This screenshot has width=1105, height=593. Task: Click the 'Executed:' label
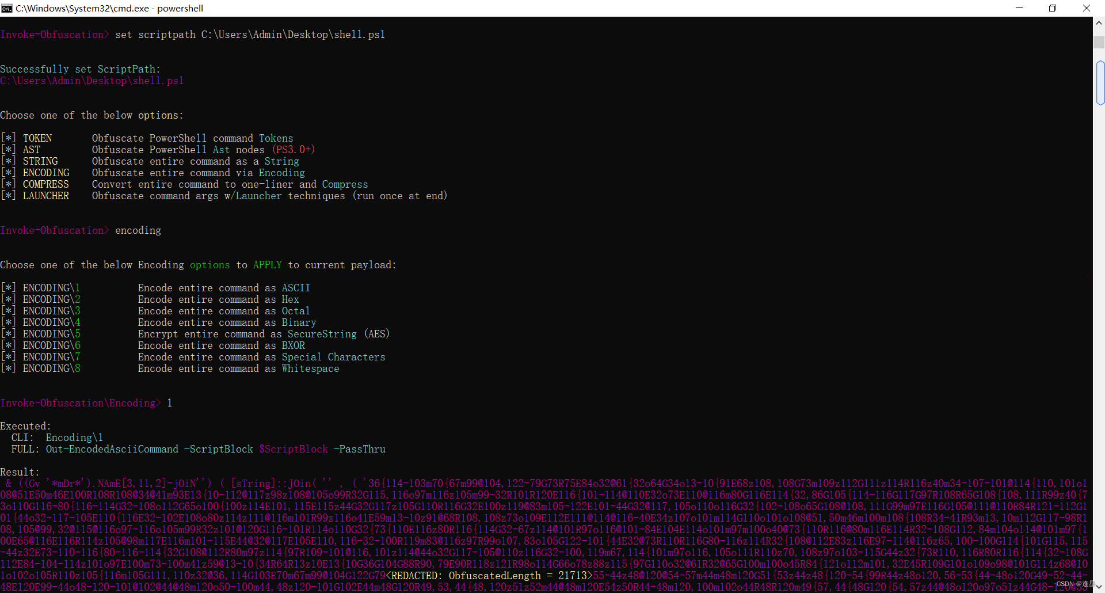(x=26, y=426)
